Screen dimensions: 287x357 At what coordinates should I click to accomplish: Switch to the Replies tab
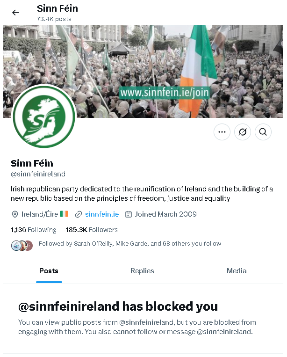tap(142, 271)
